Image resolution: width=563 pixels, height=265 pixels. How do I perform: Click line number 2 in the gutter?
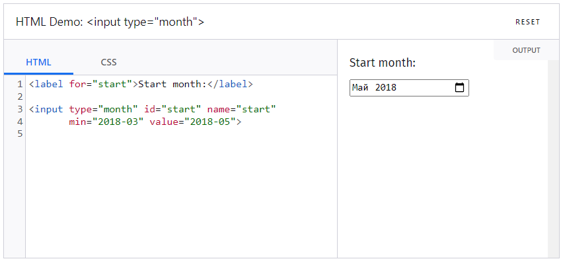tap(20, 96)
